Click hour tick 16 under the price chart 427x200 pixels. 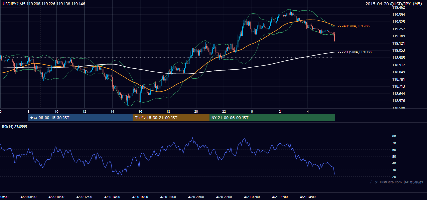(140, 112)
